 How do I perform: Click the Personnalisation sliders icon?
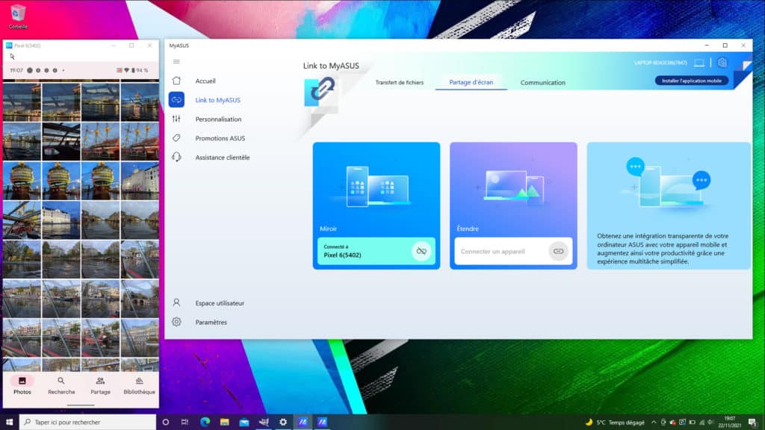(176, 119)
